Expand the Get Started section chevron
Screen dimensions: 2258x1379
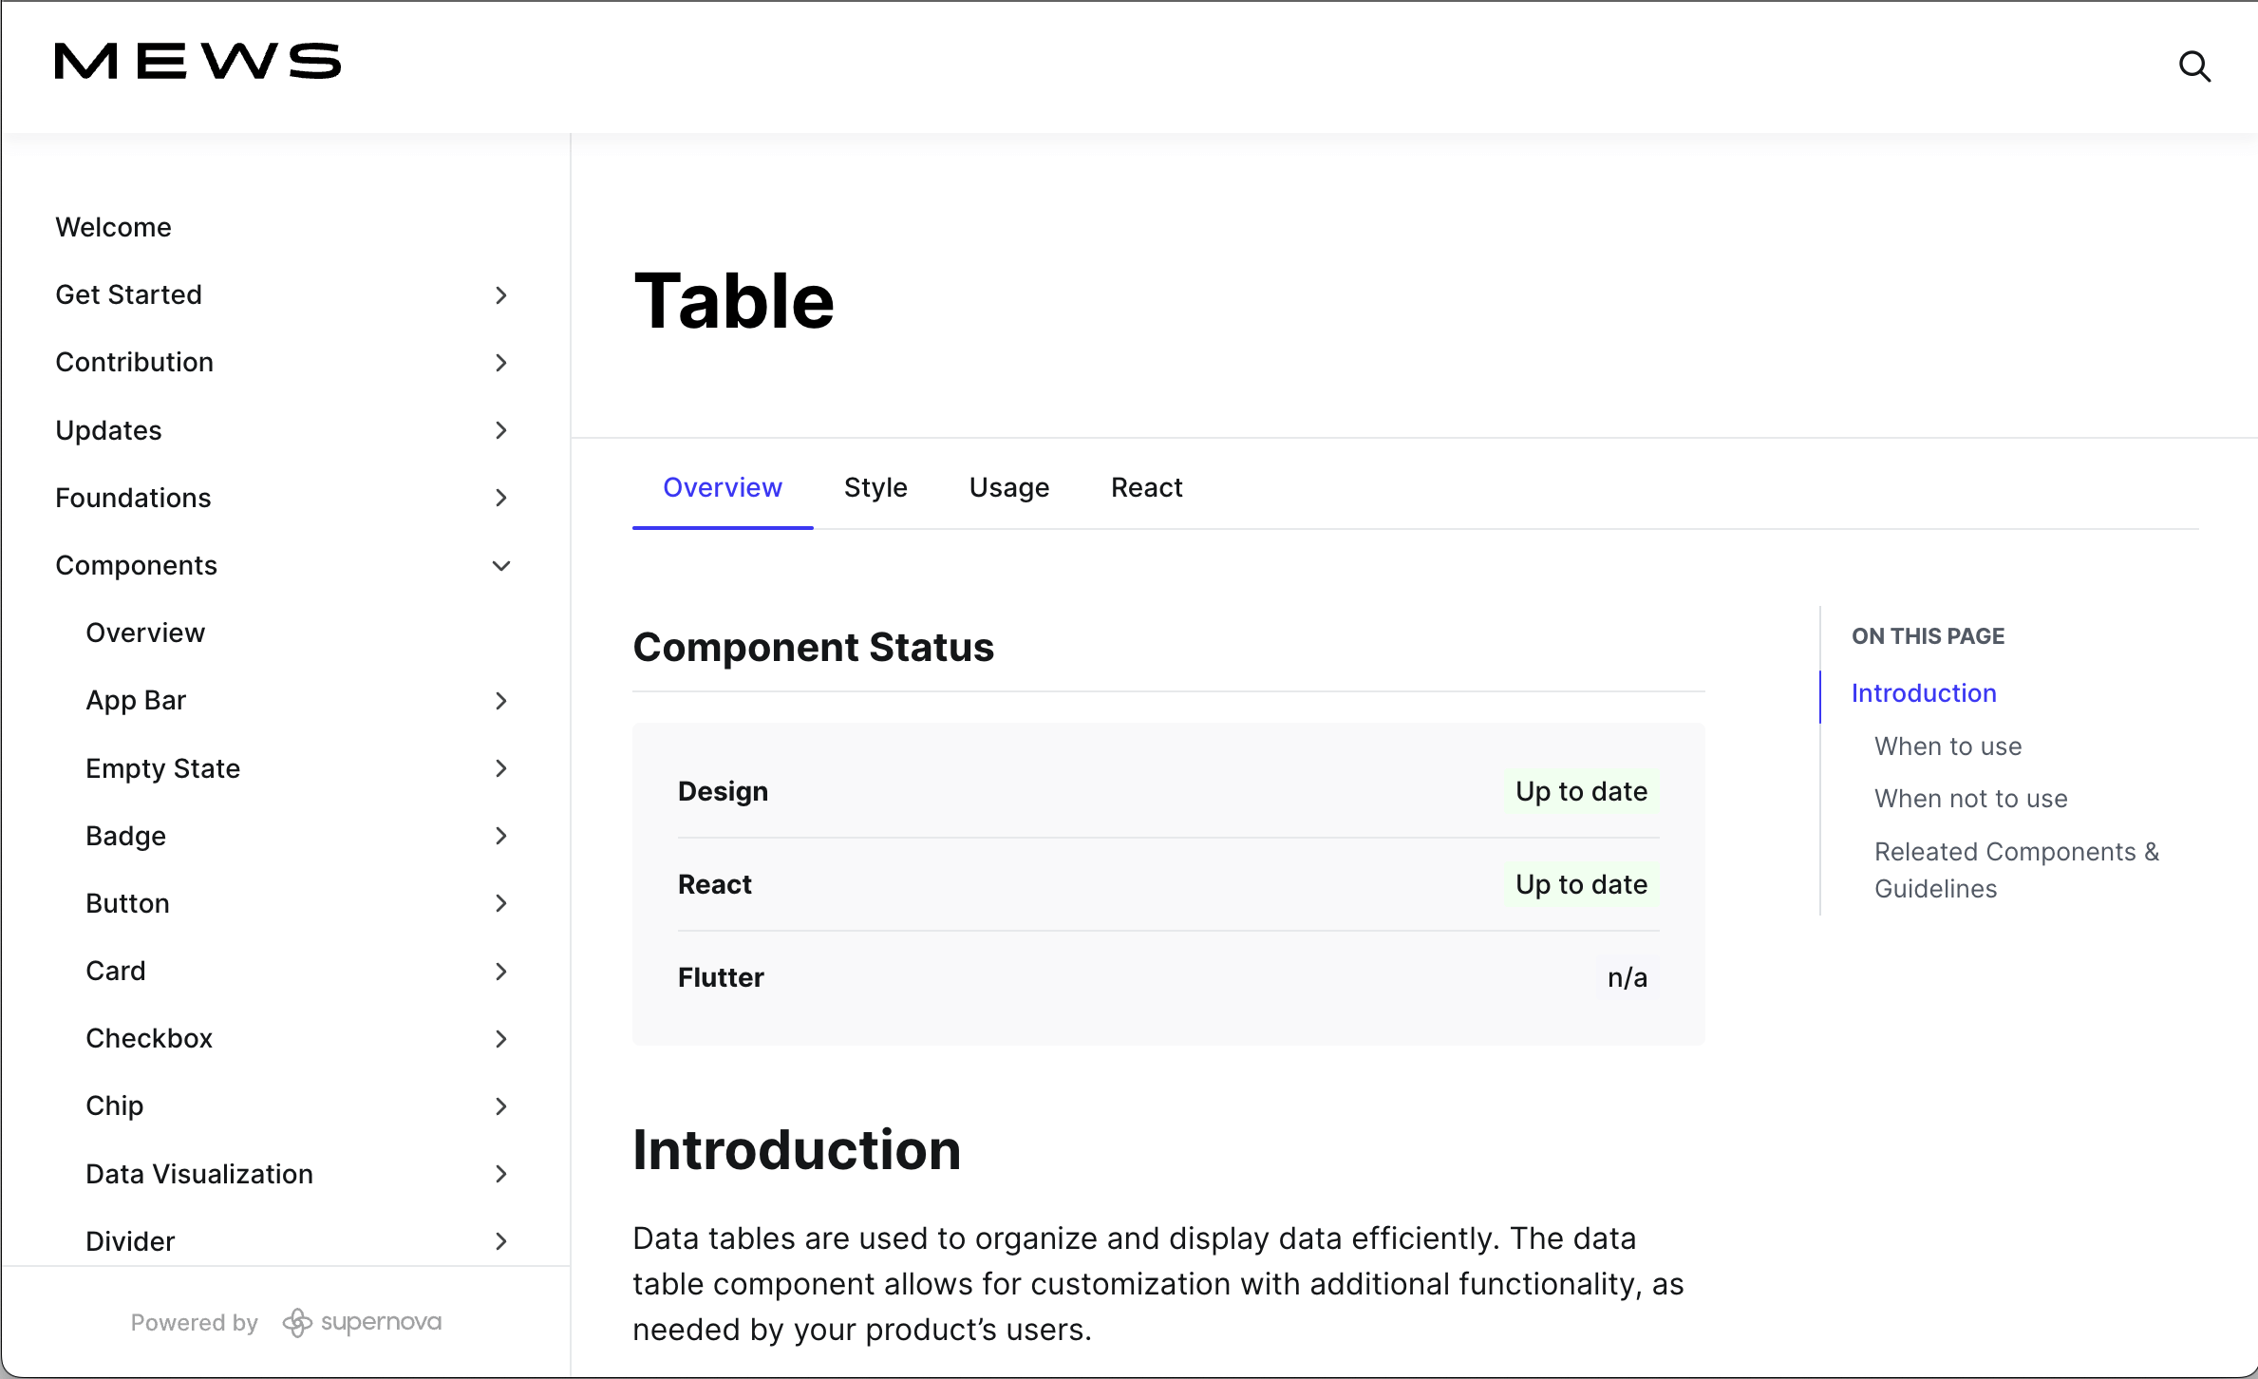pos(501,295)
